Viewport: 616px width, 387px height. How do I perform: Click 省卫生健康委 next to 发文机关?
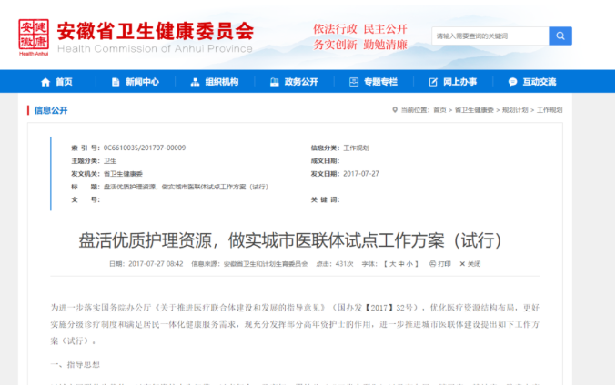(x=123, y=174)
